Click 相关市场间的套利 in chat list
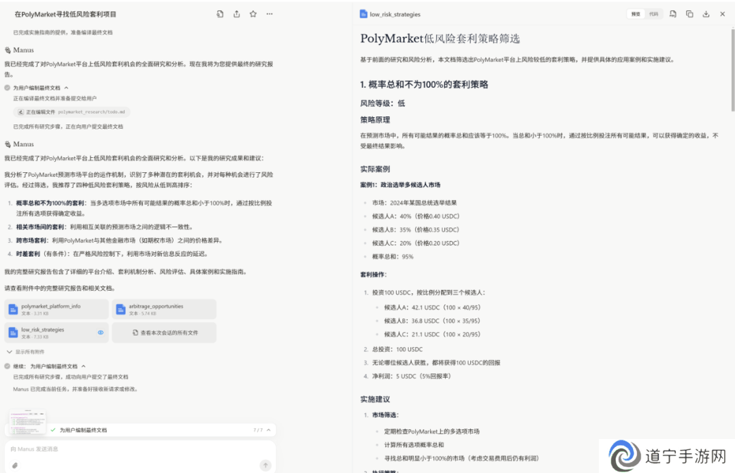Viewport: 735px width, 473px height. point(40,227)
